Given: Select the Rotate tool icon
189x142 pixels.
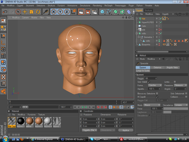Looking at the screenshot, I should tap(38, 12).
